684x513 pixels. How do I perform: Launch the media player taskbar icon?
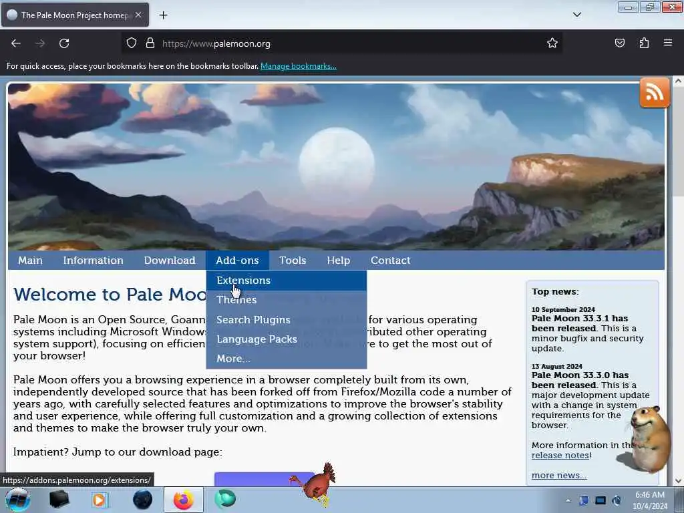pos(99,500)
